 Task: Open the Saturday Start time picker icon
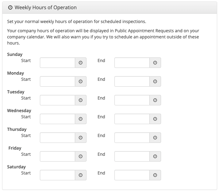click(x=81, y=175)
